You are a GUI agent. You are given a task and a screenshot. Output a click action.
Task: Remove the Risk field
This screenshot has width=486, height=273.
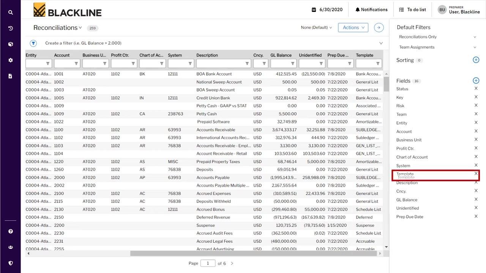476,105
